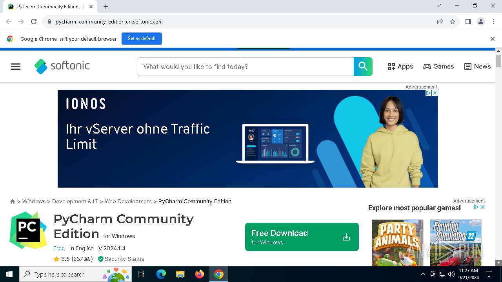The height and width of the screenshot is (282, 502).
Task: Toggle the browser side panel
Action: point(468,22)
